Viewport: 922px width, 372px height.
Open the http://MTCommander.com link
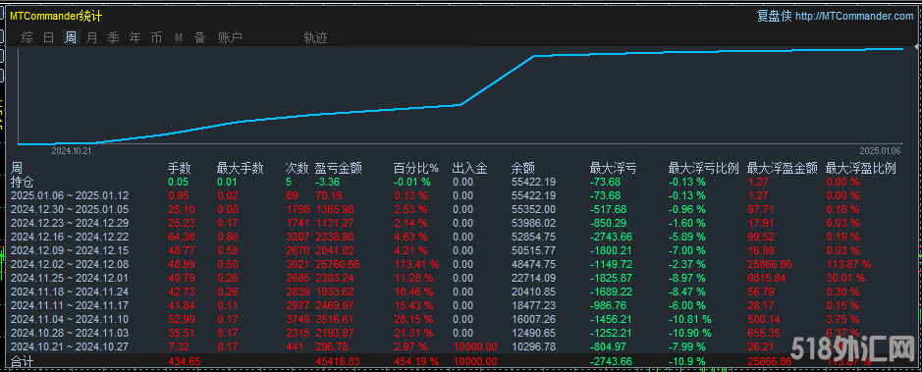click(x=854, y=17)
